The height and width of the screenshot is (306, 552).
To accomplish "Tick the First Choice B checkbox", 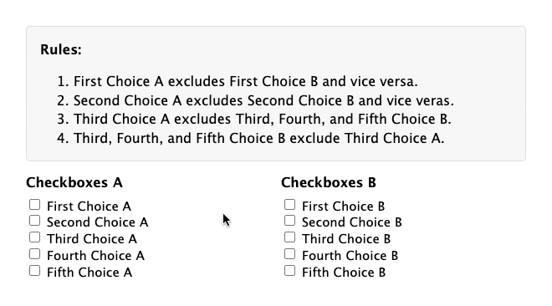I will pyautogui.click(x=289, y=205).
